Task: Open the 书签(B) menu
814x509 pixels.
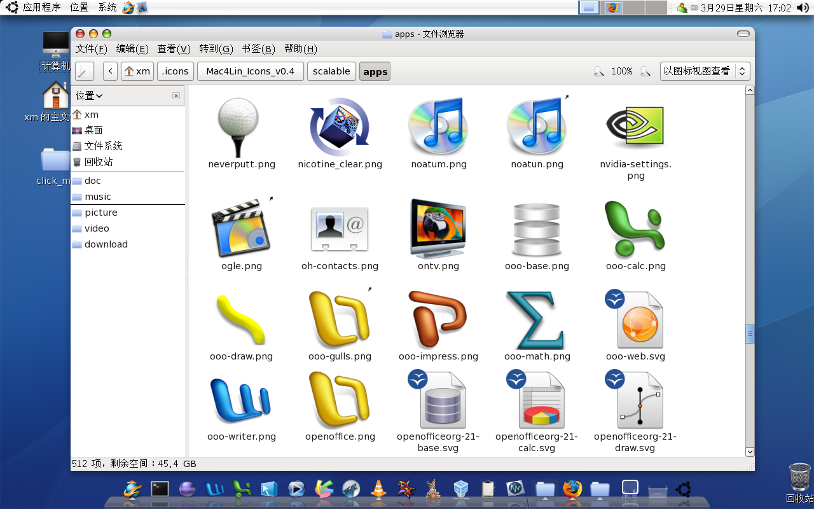Action: coord(258,49)
